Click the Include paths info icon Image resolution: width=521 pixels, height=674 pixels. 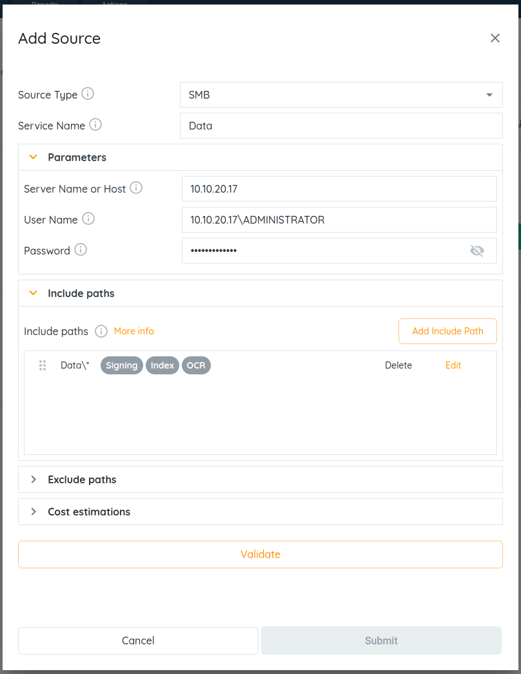click(101, 331)
